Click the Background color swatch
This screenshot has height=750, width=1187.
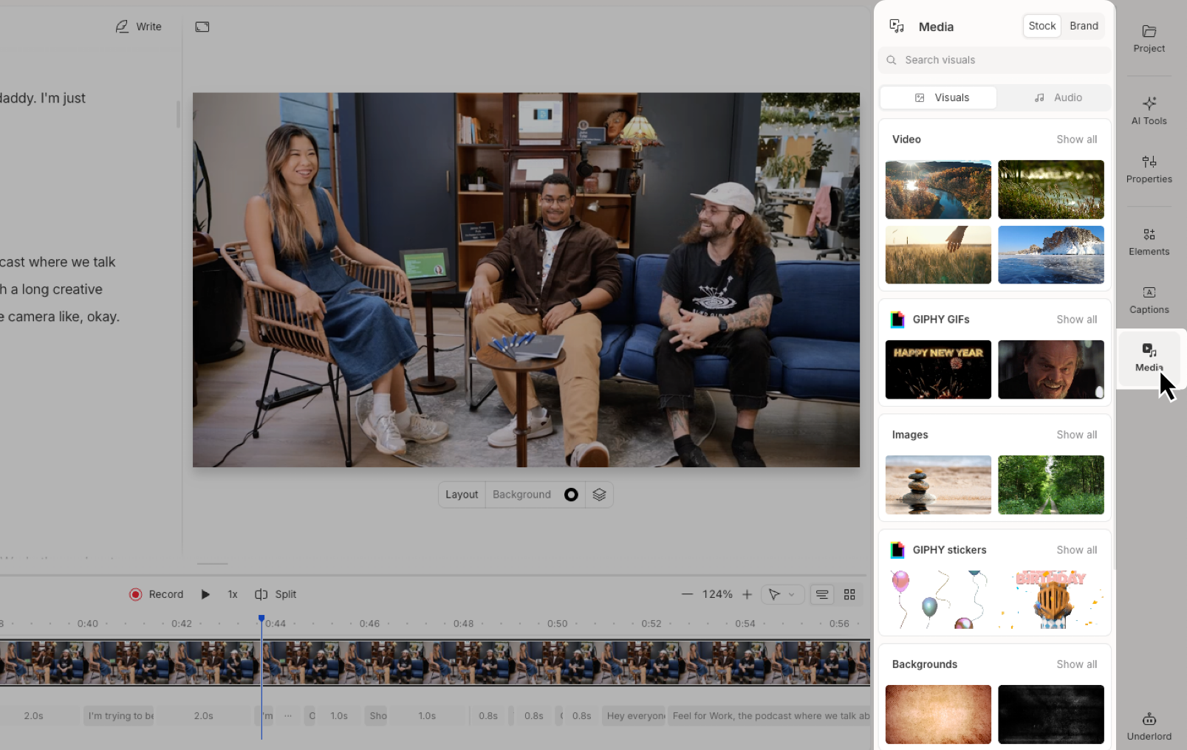coord(571,495)
